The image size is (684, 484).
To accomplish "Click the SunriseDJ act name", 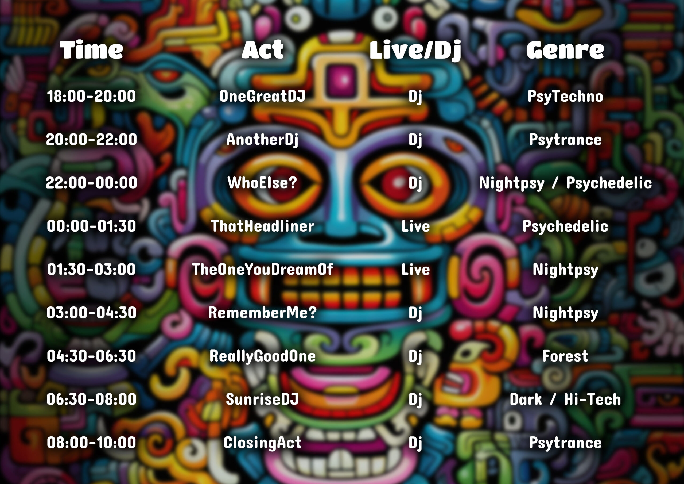I will (262, 399).
